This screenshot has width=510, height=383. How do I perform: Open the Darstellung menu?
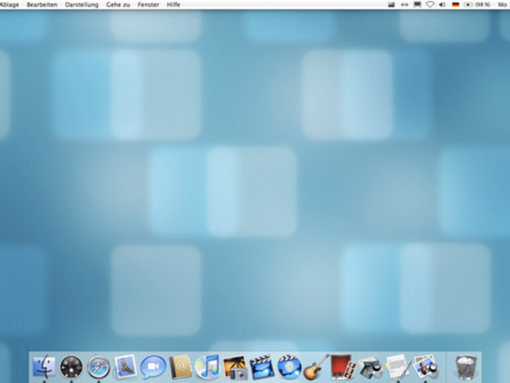(81, 5)
